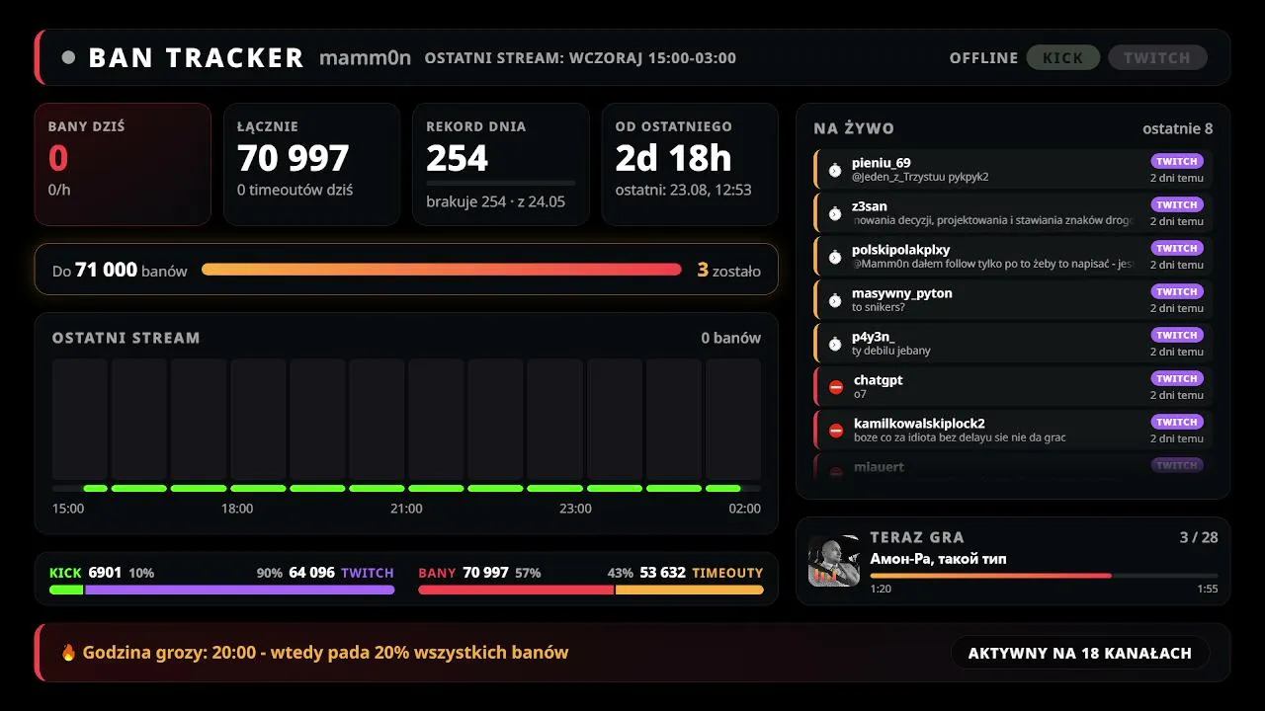The height and width of the screenshot is (711, 1265).
Task: Click the TWITCH badge on polskipolakplxy row
Action: click(x=1177, y=248)
